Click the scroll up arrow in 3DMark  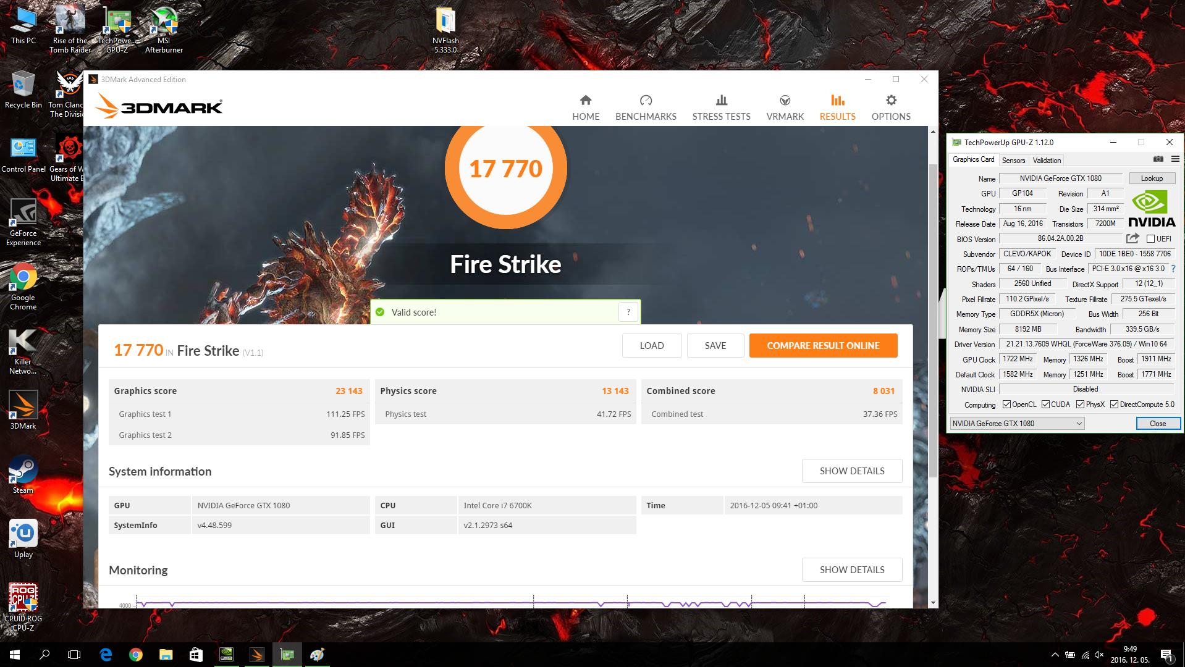932,132
